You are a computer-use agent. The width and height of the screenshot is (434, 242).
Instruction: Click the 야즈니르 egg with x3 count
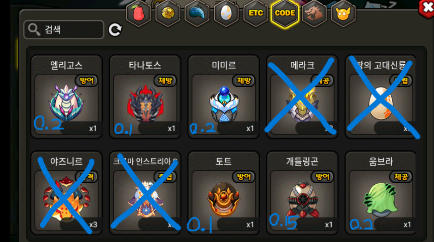pyautogui.click(x=67, y=193)
